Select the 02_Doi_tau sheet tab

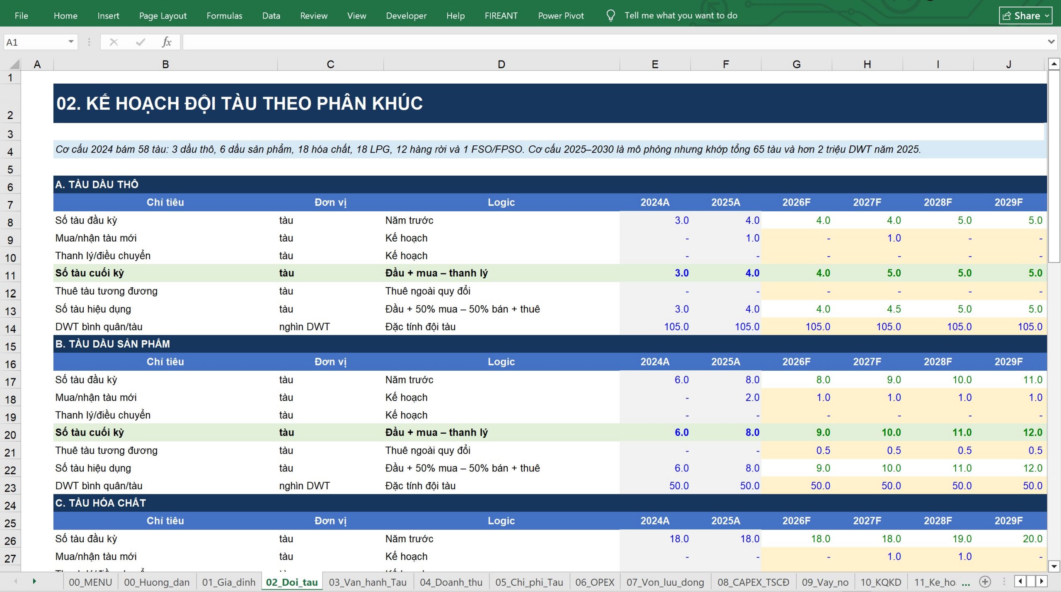(292, 582)
